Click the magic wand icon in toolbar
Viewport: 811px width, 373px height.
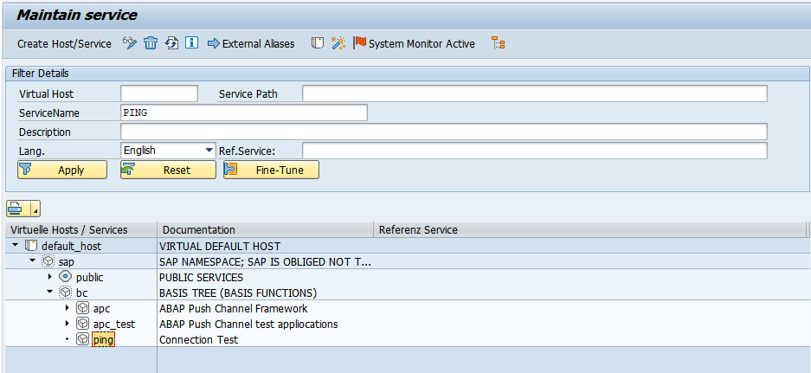pyautogui.click(x=338, y=43)
